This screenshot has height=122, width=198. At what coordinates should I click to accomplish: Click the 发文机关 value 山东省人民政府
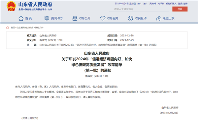pyautogui.click(x=48, y=36)
